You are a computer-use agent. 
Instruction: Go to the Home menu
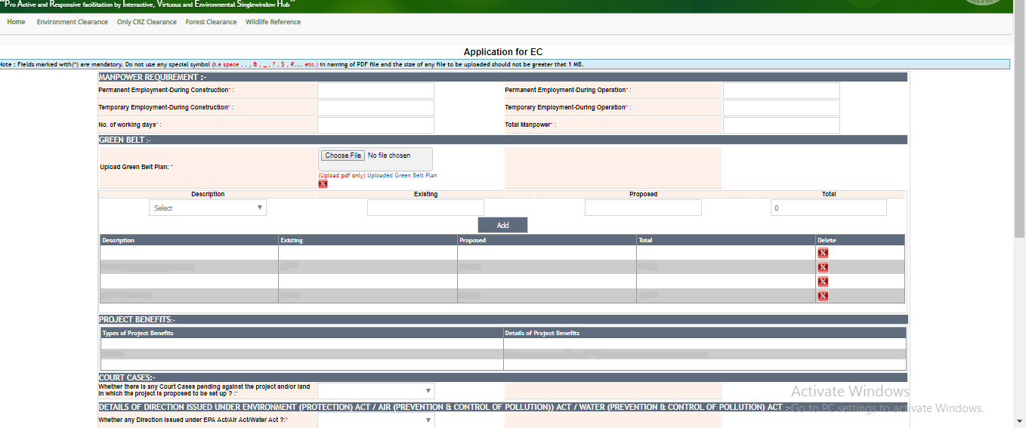point(16,22)
